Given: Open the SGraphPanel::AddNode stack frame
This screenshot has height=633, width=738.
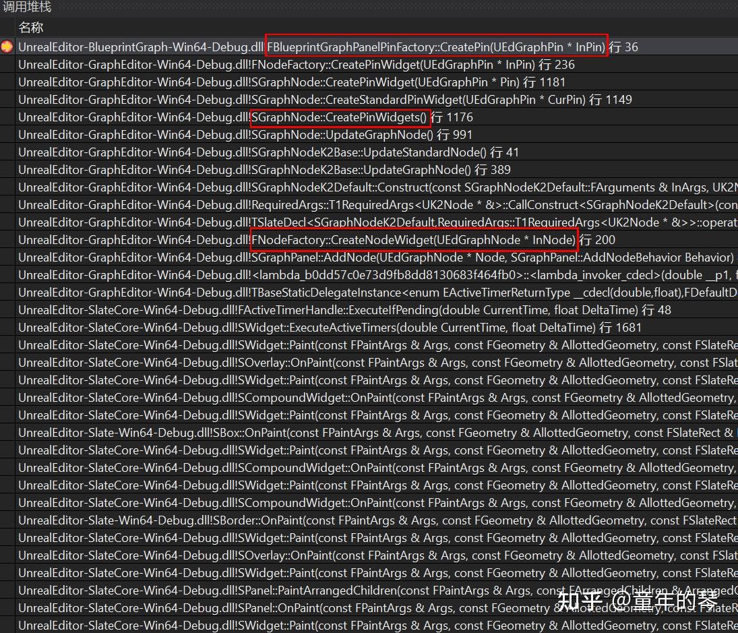Looking at the screenshot, I should (x=337, y=257).
